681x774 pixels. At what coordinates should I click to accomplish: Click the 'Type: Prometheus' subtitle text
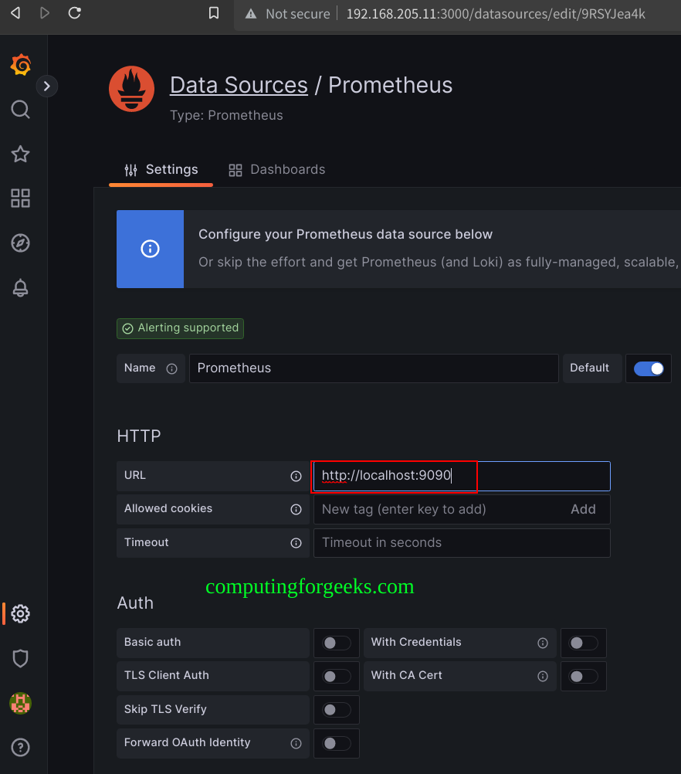click(226, 116)
